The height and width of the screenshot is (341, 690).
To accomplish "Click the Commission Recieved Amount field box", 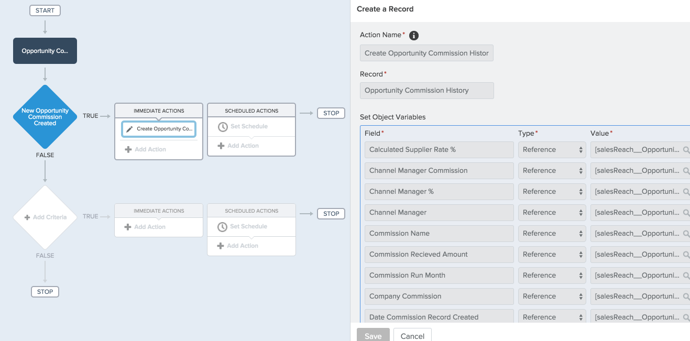I will (x=439, y=255).
